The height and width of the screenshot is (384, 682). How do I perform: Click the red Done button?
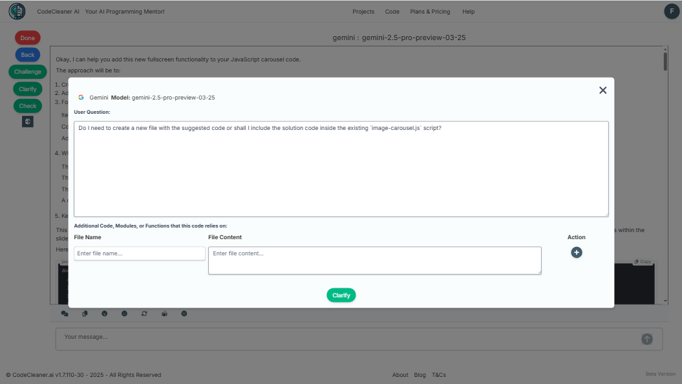click(27, 38)
